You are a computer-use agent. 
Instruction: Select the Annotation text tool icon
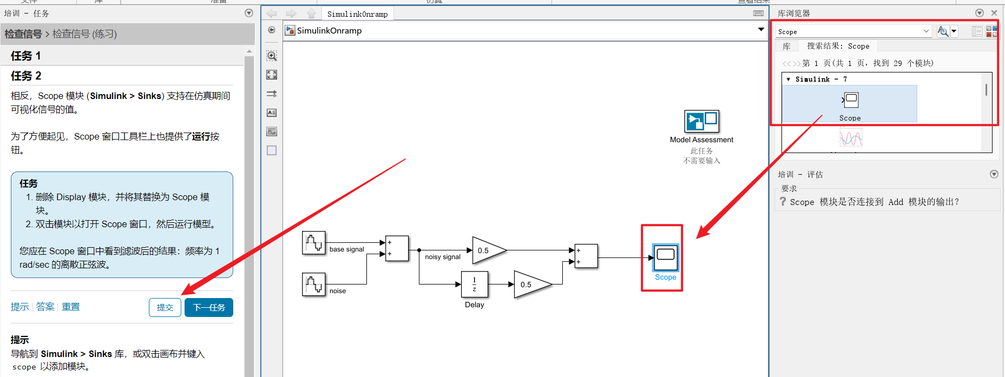272,113
